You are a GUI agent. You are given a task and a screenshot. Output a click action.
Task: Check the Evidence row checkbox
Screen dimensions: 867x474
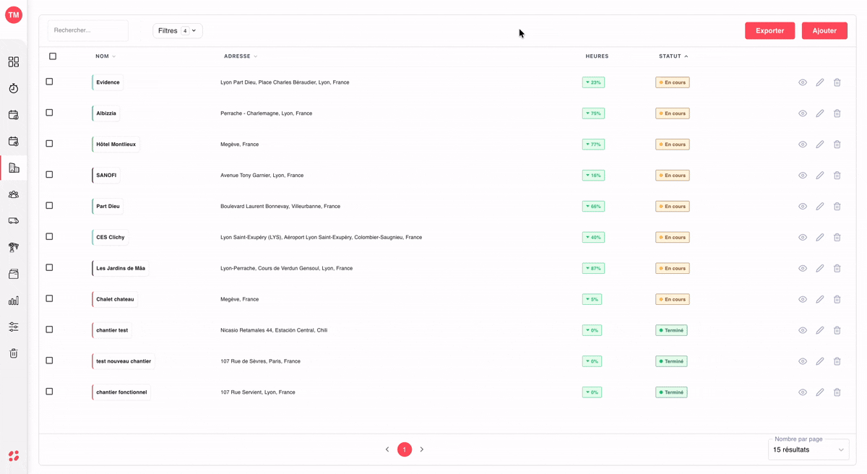(x=49, y=82)
